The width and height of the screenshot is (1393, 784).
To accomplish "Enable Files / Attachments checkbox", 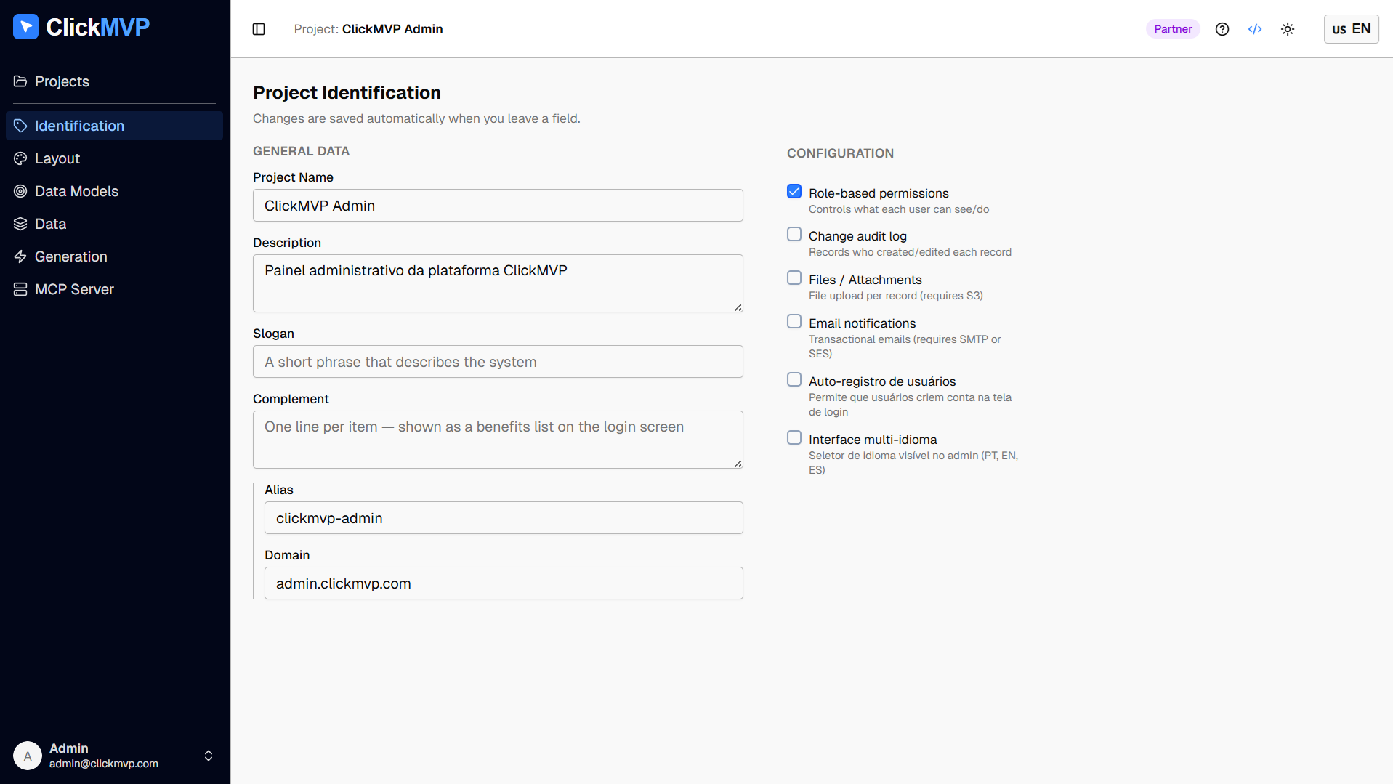I will (x=794, y=278).
